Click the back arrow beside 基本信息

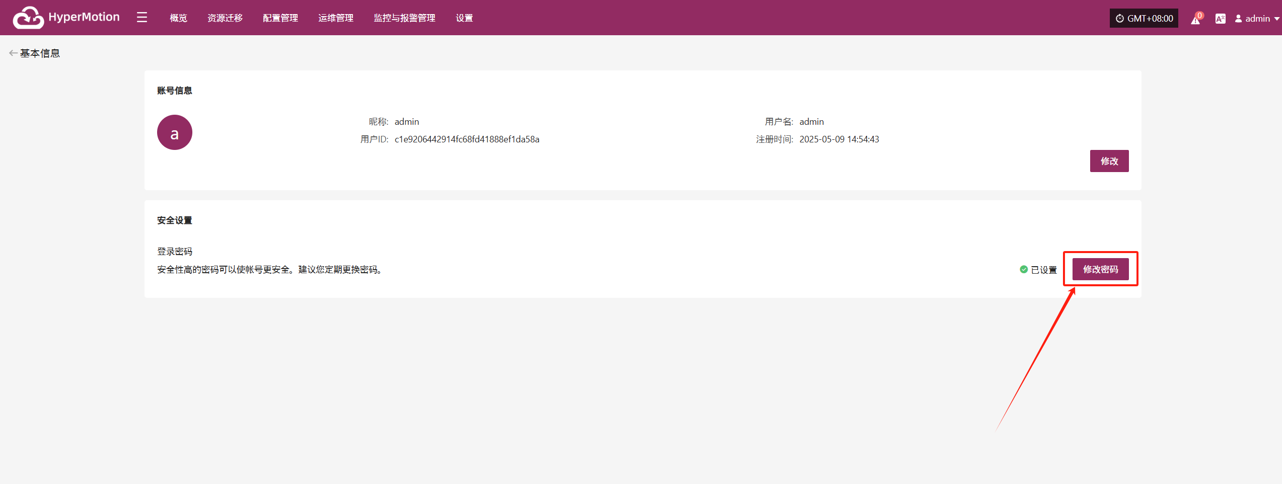14,53
